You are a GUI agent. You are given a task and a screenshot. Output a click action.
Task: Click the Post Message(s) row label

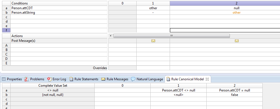(59, 41)
